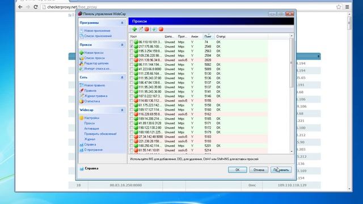Click the icon beside Список приложений
This screenshot has height=204, width=363.
82,36
